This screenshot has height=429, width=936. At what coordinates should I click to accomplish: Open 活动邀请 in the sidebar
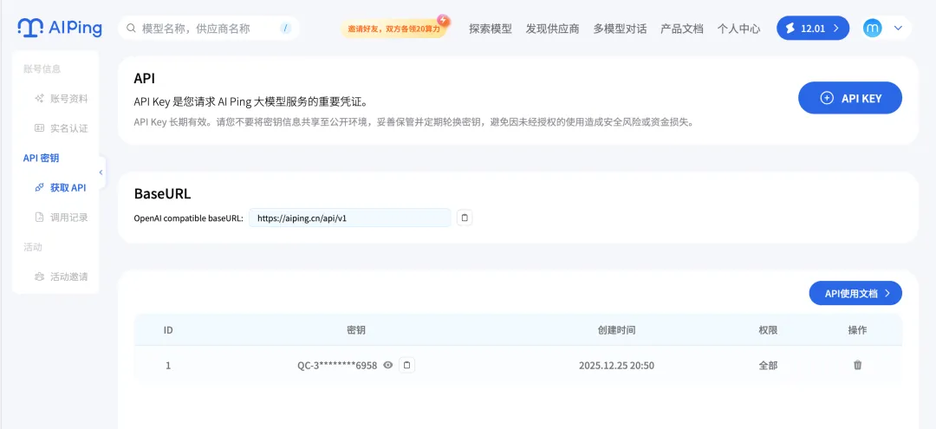[x=62, y=276]
